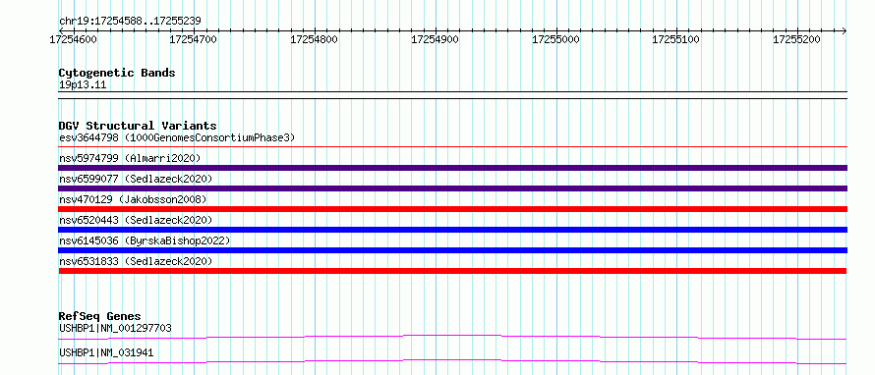This screenshot has height=375, width=875.
Task: Click the blue nsv6520443 variant bar
Action: pyautogui.click(x=452, y=230)
